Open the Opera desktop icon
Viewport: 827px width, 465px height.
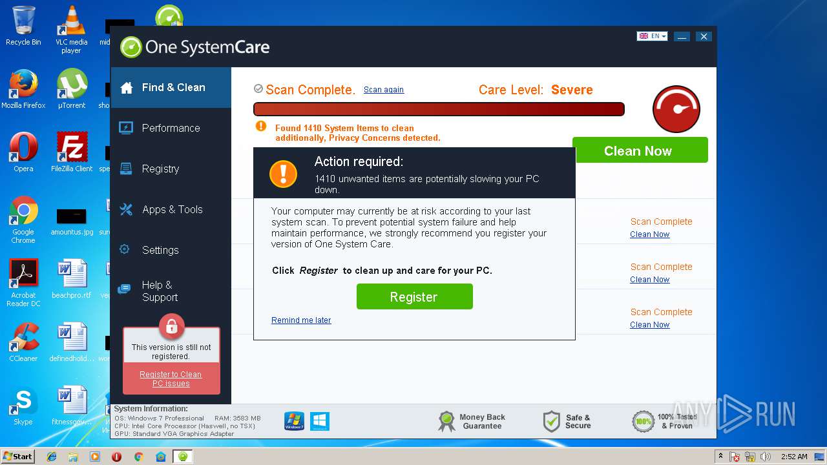[23, 152]
